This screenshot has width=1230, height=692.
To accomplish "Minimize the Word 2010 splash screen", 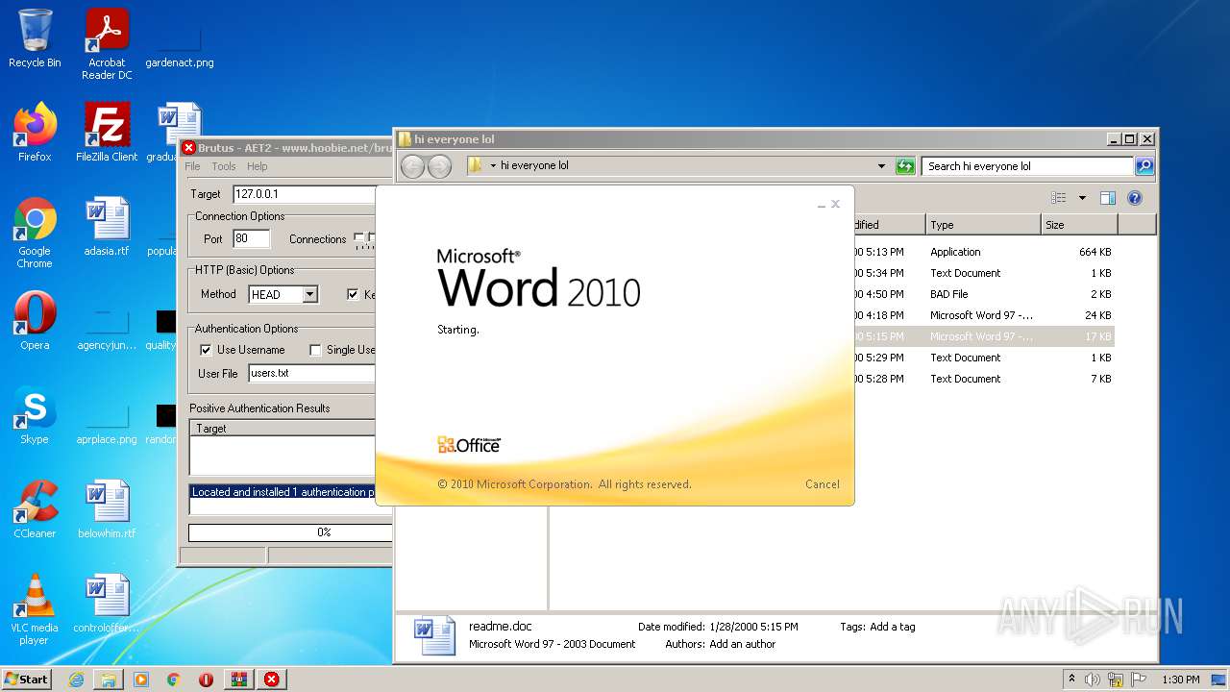I will point(821,204).
